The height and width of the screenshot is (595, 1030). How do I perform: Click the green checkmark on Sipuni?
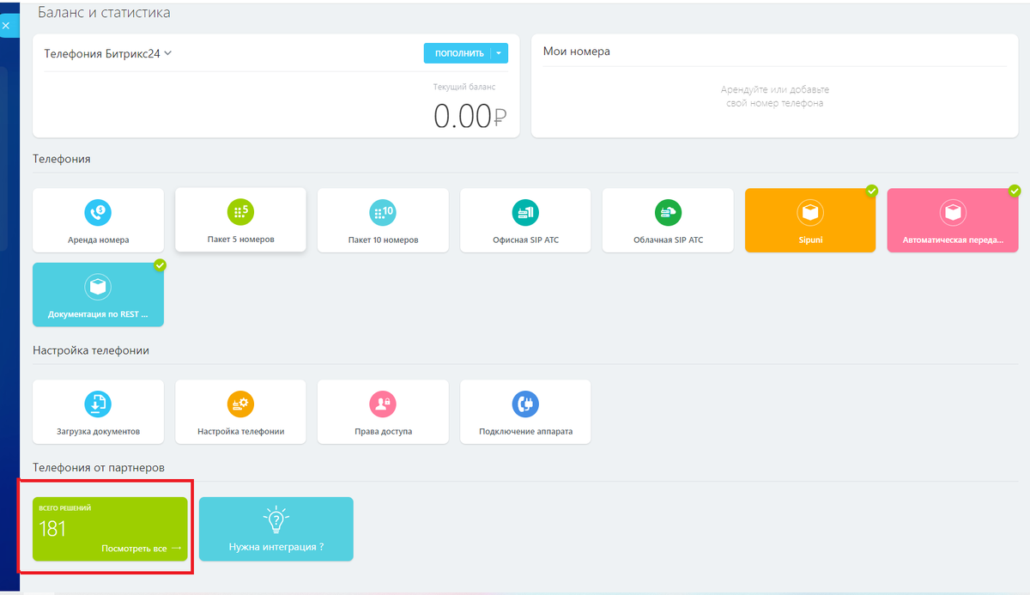tap(872, 191)
